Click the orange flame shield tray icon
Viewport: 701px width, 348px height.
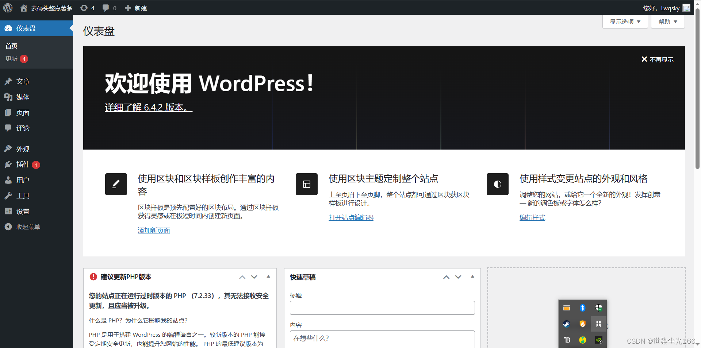583,324
